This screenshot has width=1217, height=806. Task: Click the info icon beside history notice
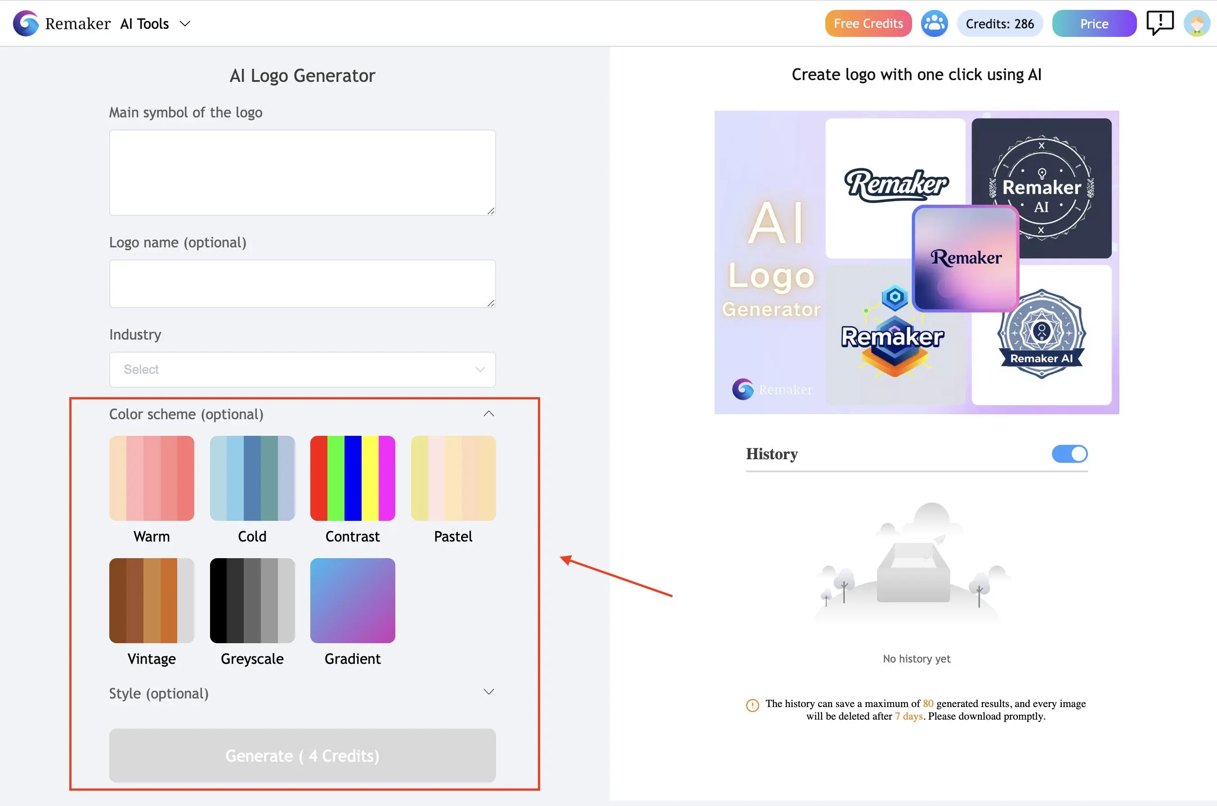(752, 705)
